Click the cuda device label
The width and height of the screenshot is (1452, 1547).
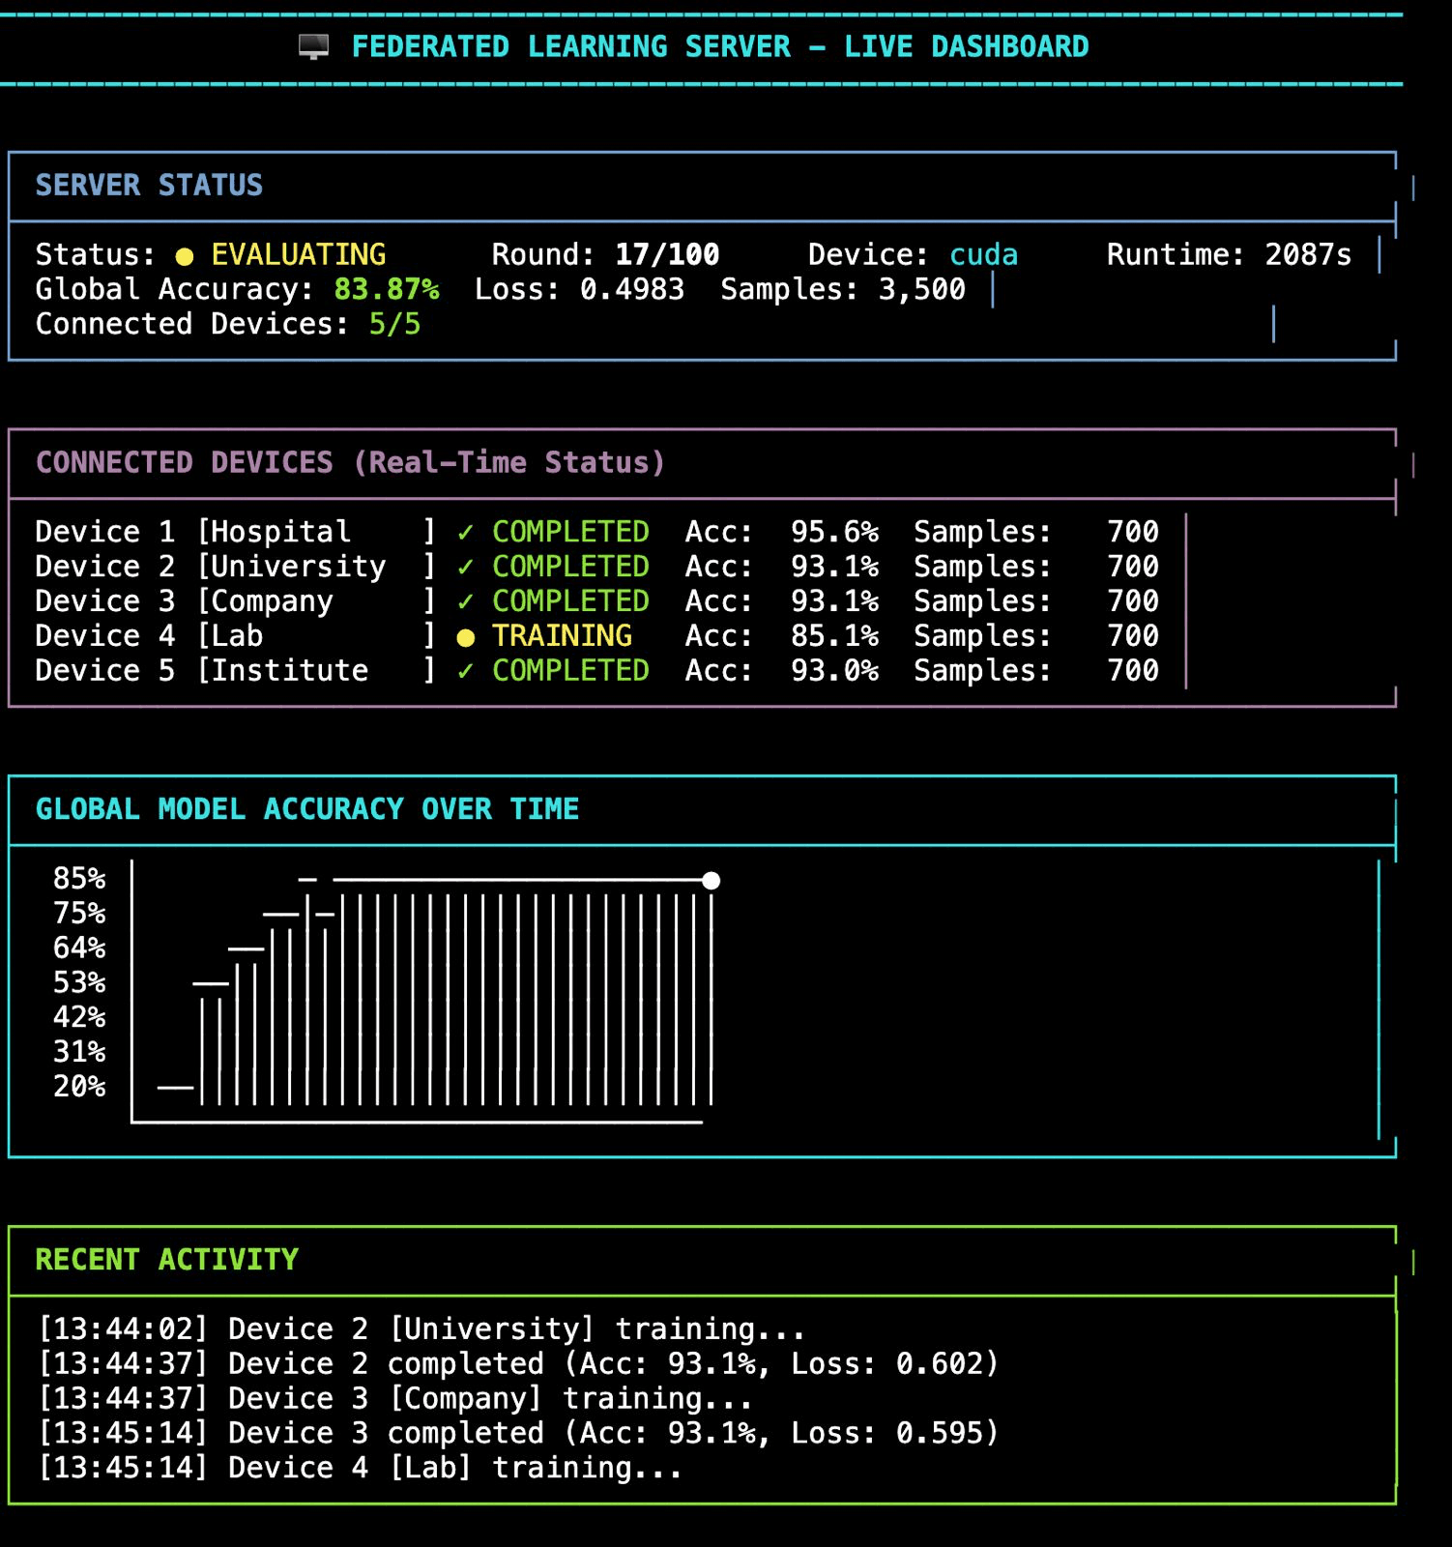[983, 255]
